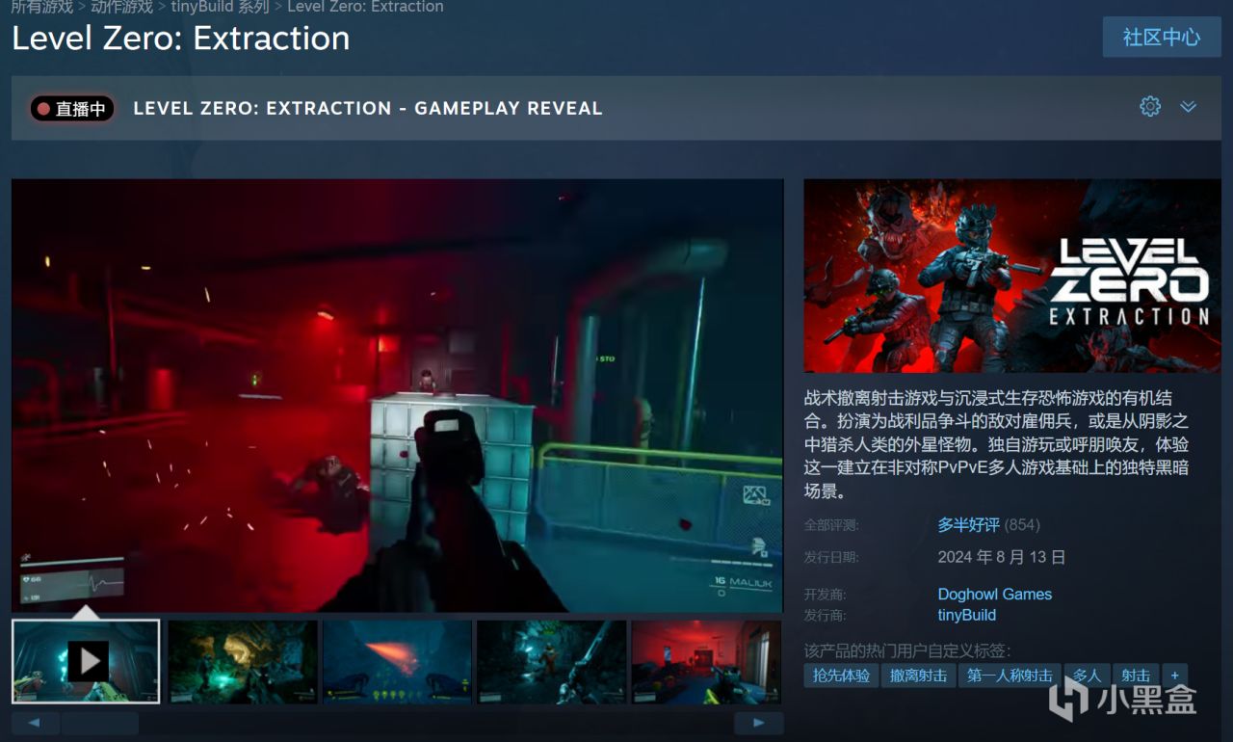
Task: Click the Level Zero Extraction header image
Action: 1012,276
